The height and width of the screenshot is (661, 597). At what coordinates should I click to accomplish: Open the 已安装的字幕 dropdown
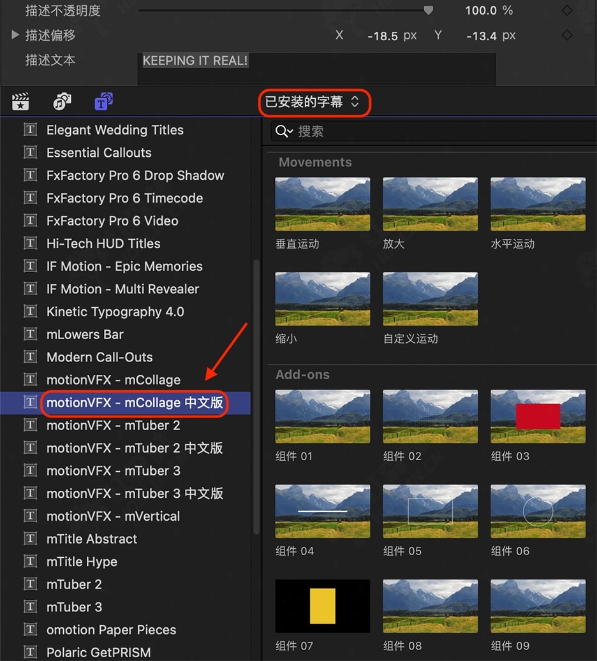tap(312, 101)
